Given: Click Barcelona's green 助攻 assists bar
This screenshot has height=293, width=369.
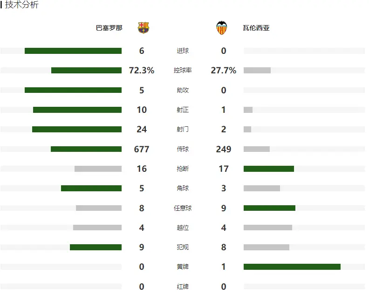Looking at the screenshot, I should coord(73,90).
